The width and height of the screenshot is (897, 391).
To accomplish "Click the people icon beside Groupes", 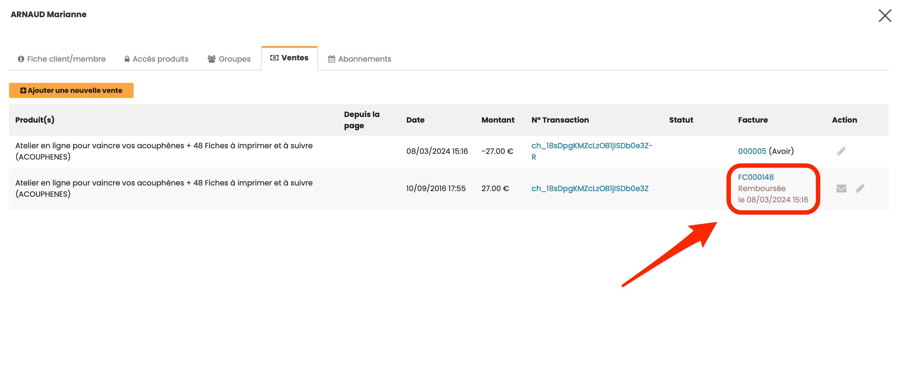I will tap(211, 59).
